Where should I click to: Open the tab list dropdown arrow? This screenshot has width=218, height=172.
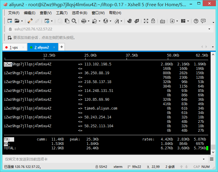coord(213,47)
